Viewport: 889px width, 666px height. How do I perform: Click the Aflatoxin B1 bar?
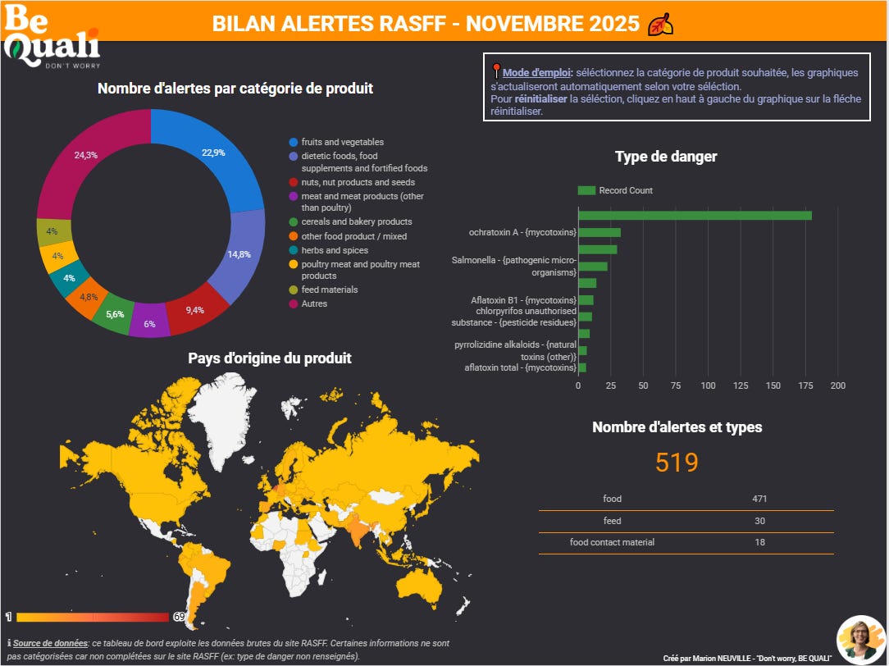pos(586,300)
